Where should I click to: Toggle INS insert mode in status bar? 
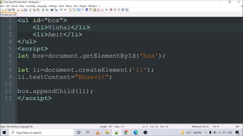[x=237, y=127]
